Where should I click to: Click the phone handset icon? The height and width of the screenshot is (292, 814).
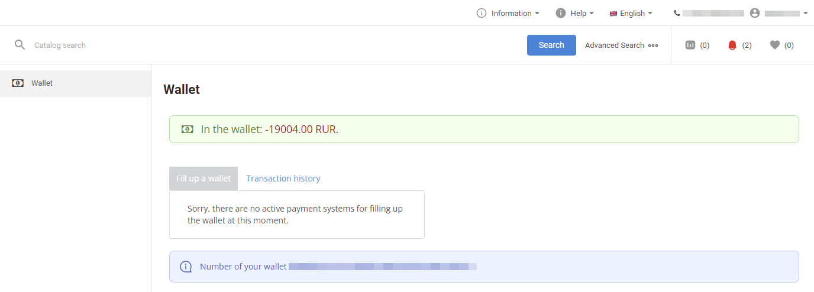677,13
